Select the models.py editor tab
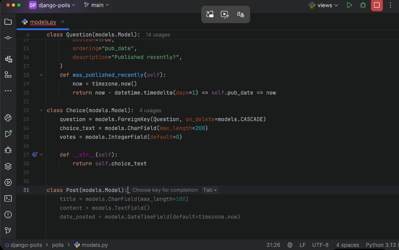The width and height of the screenshot is (399, 250). coord(43,22)
